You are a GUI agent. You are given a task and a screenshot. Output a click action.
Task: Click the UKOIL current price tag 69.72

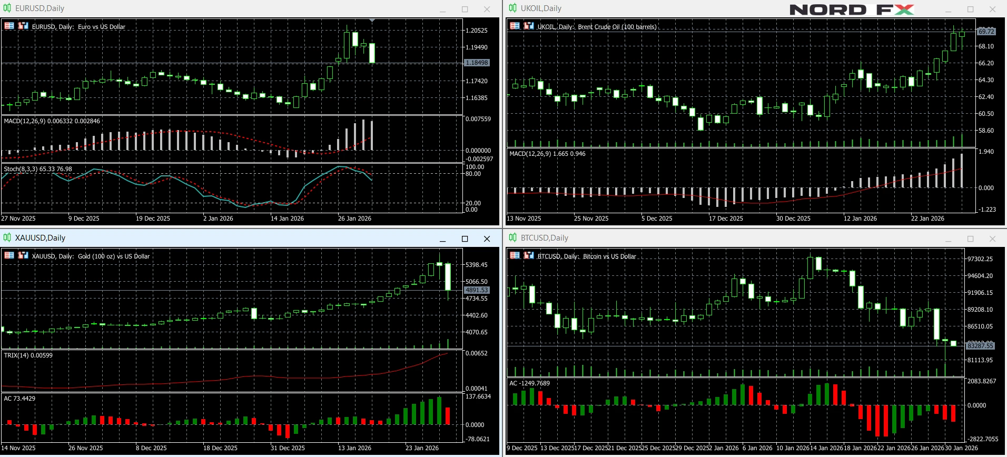(986, 32)
